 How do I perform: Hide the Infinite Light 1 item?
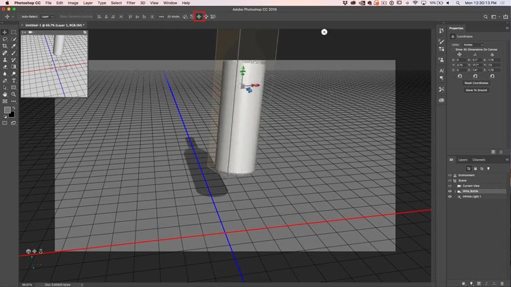(450, 197)
